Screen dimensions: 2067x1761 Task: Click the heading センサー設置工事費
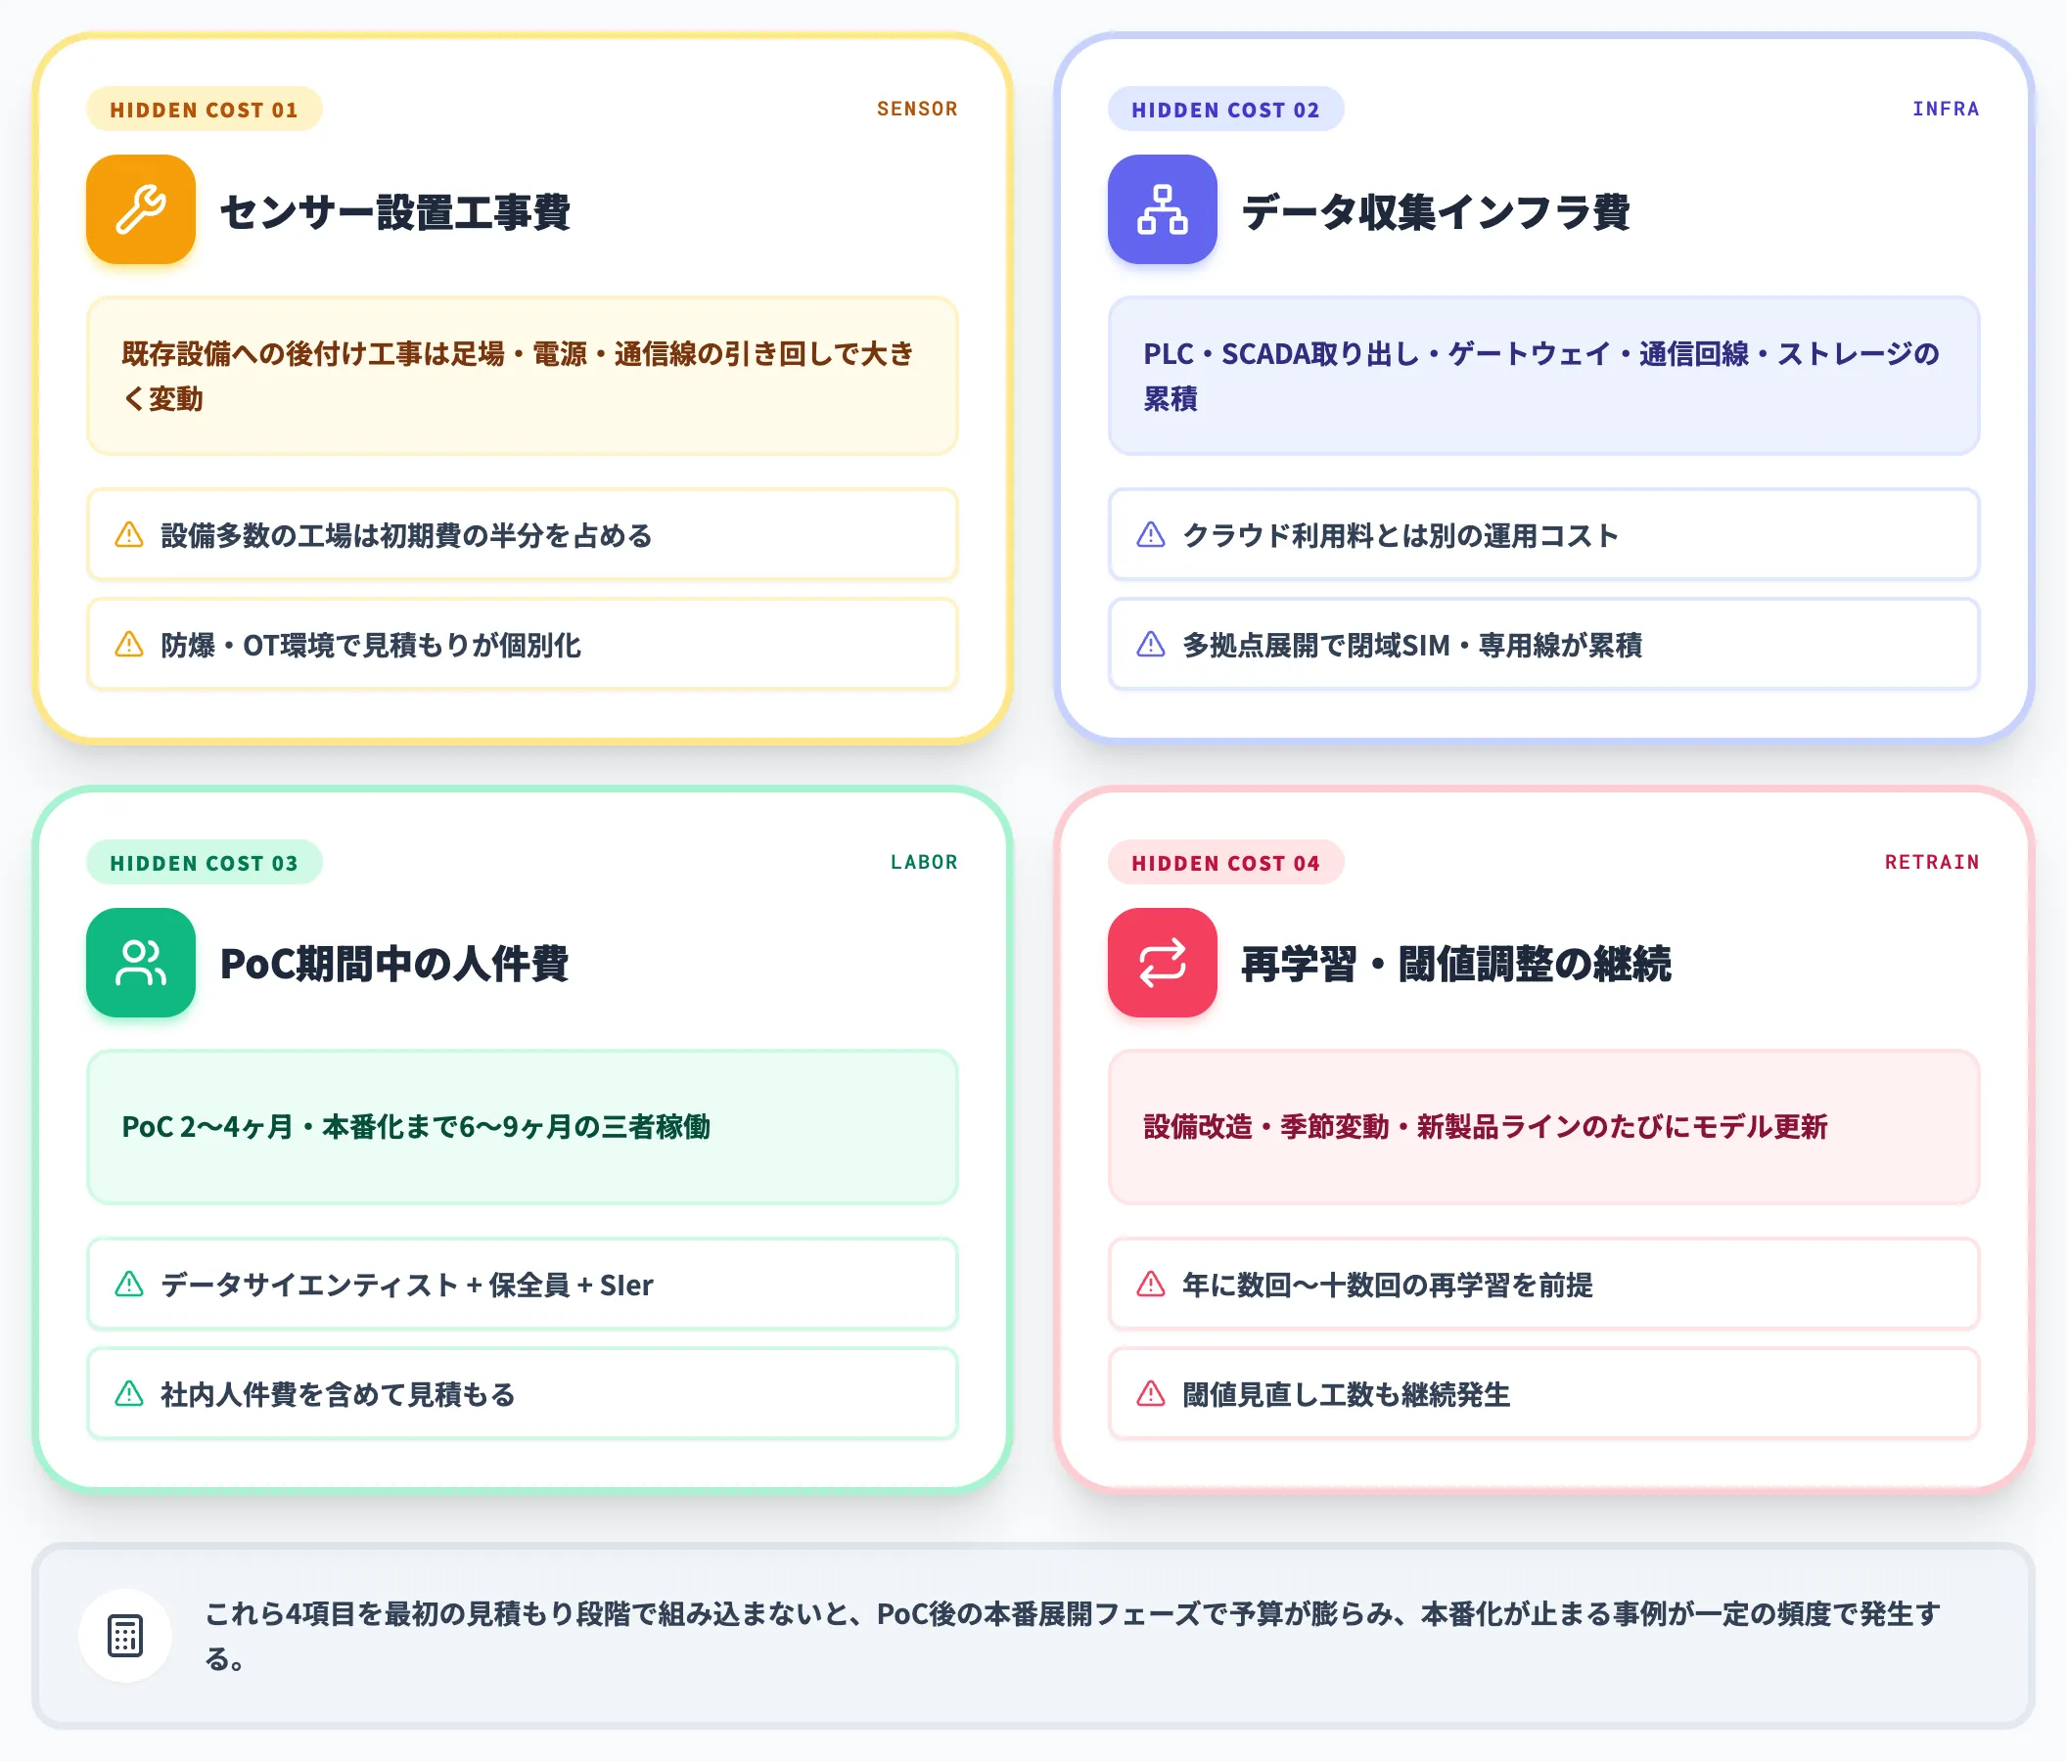tap(395, 211)
